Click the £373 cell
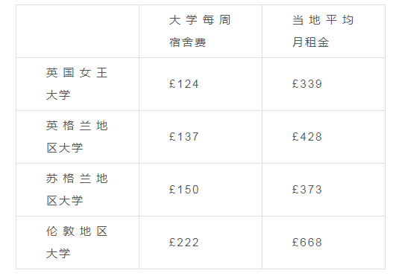The height and width of the screenshot is (279, 396). pyautogui.click(x=307, y=190)
